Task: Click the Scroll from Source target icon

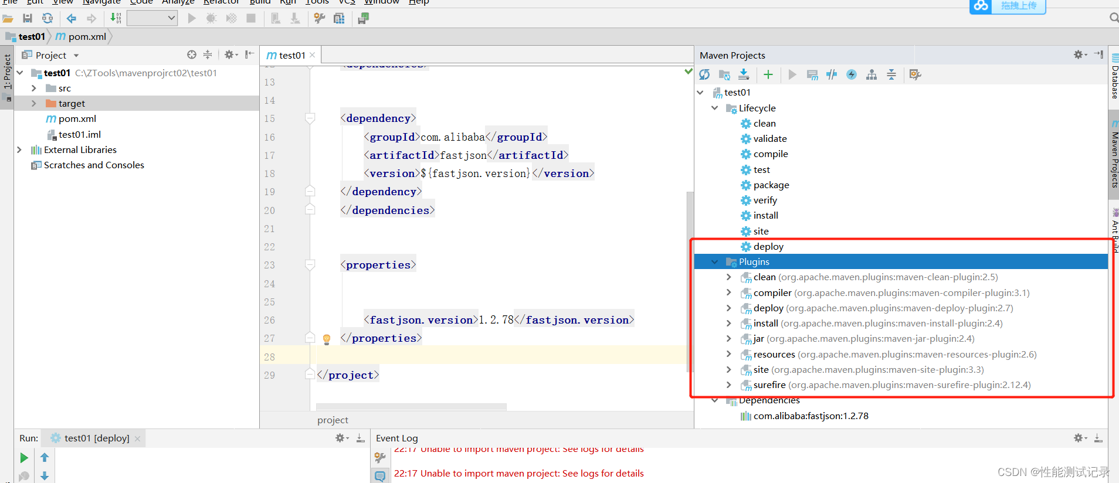Action: (191, 55)
